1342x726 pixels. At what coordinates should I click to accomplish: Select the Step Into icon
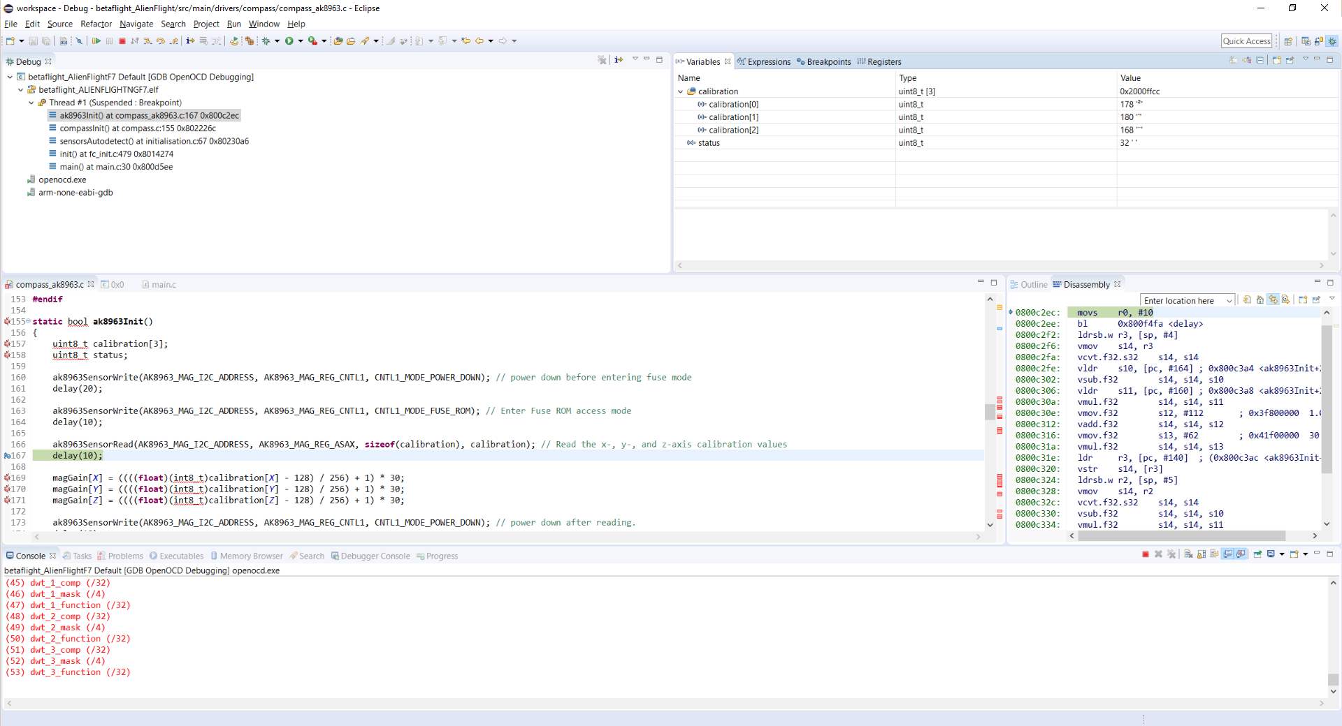tap(147, 40)
